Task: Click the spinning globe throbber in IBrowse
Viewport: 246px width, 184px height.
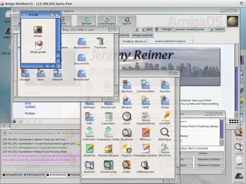Action: 233,21
